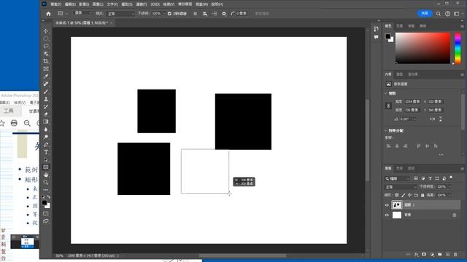Viewport: 467px width, 262px height.
Task: Open path alignment options icon
Action: point(205,14)
